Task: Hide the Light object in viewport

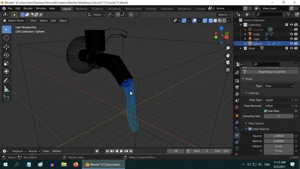Action: 291,39
